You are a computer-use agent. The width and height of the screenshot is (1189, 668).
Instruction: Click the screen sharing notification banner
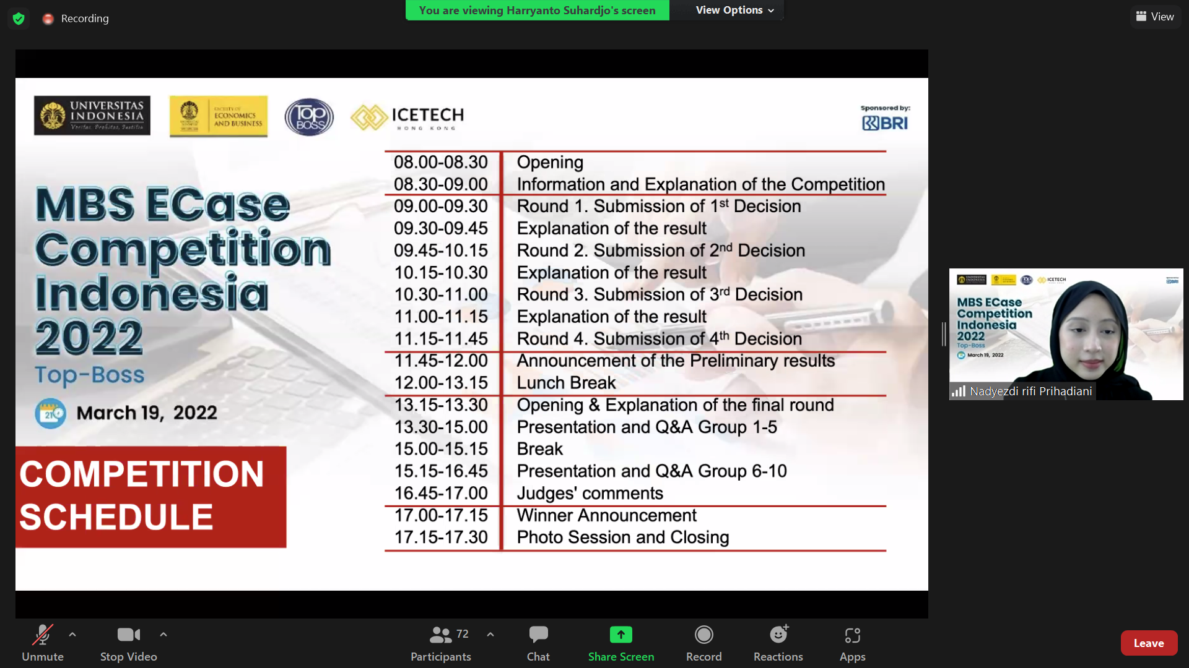[538, 10]
